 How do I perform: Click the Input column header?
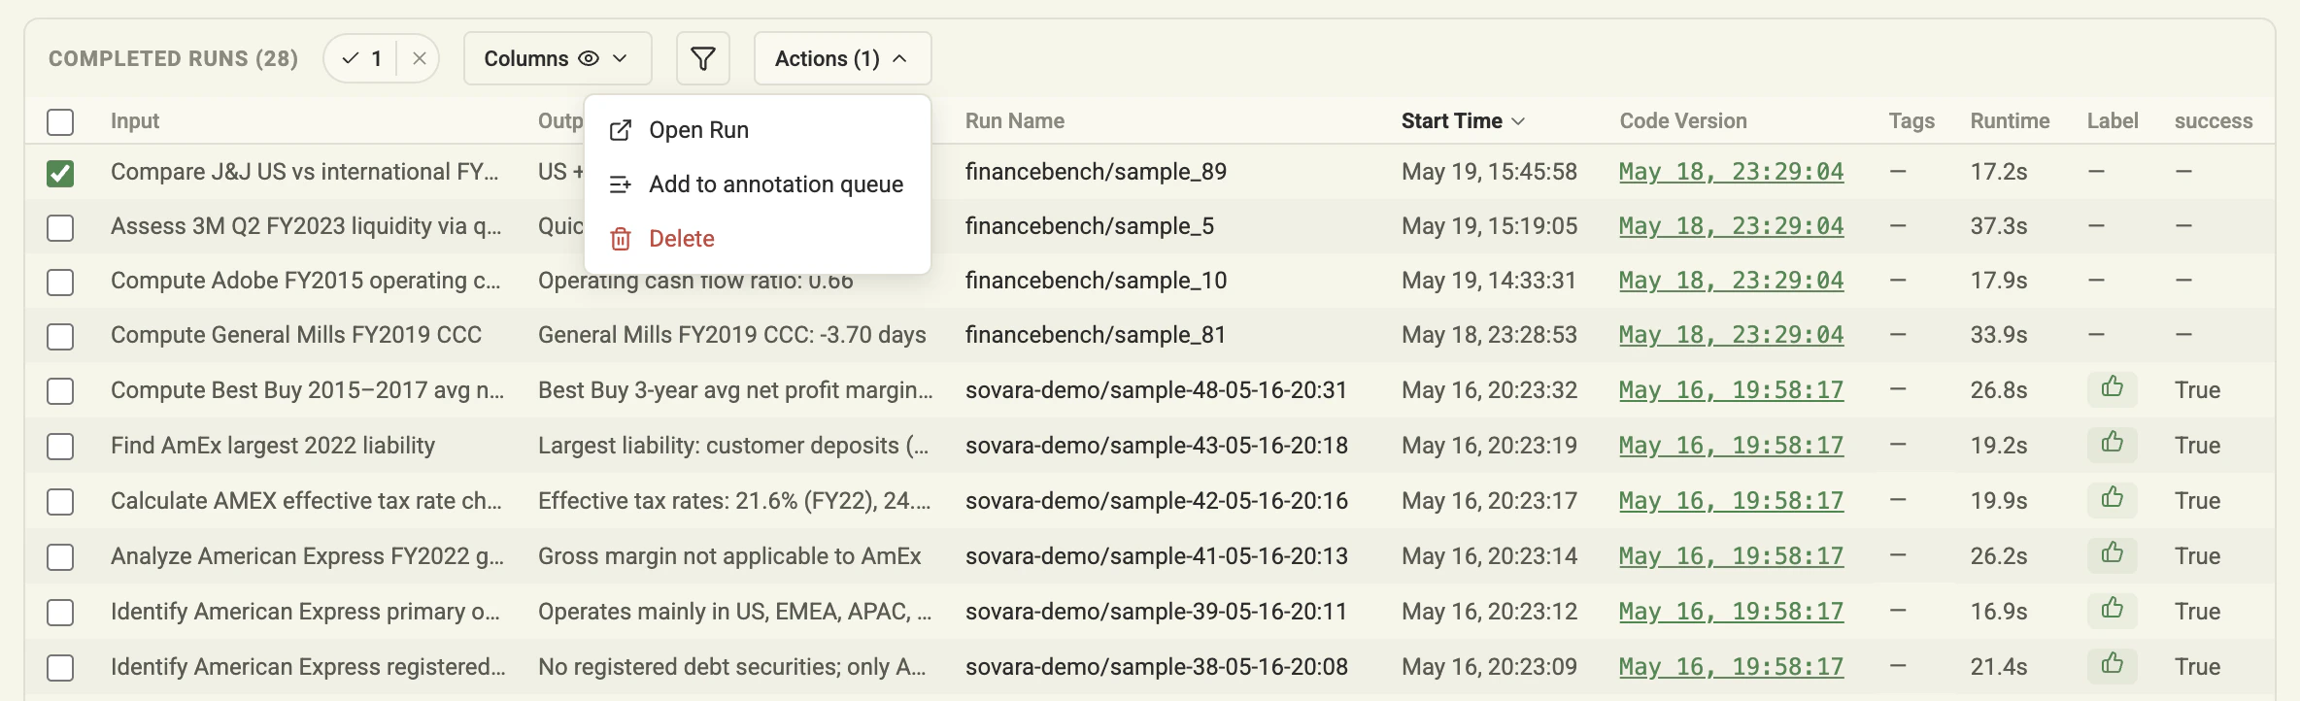pos(135,120)
